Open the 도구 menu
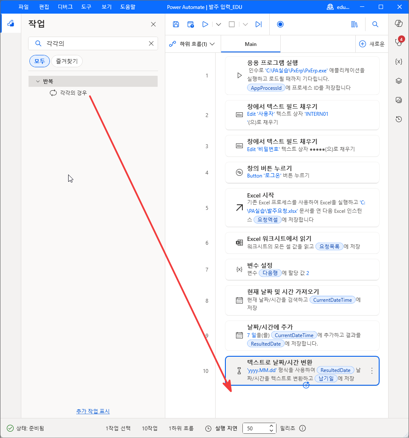The width and height of the screenshot is (409, 438). click(x=86, y=7)
